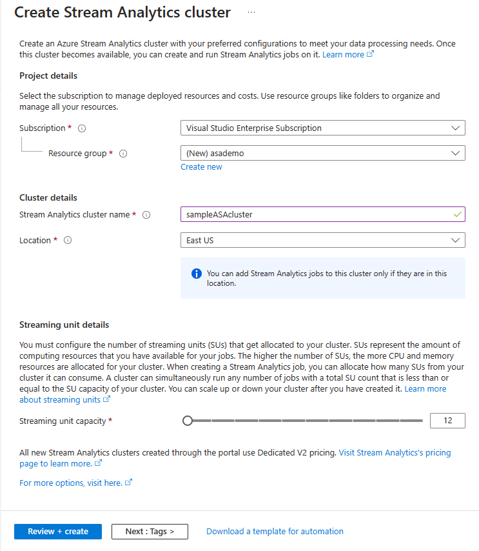The height and width of the screenshot is (551, 479).
Task: Expand the Resource group dropdown
Action: [322, 153]
